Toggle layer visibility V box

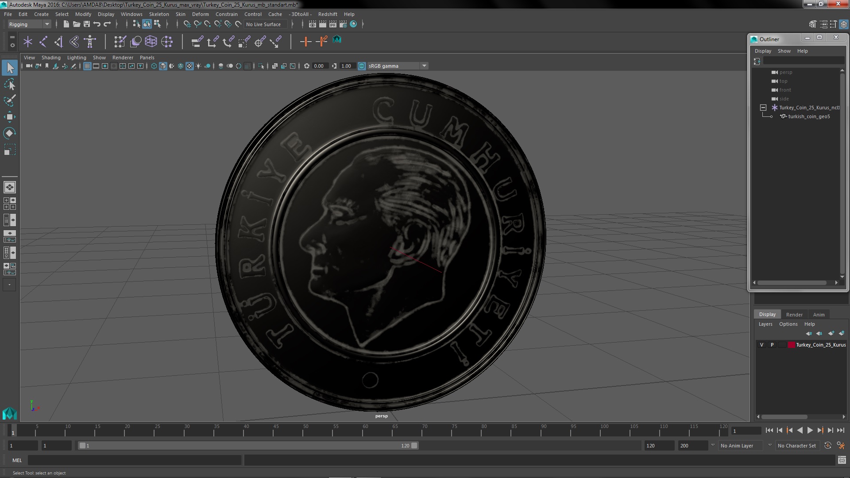coord(761,345)
